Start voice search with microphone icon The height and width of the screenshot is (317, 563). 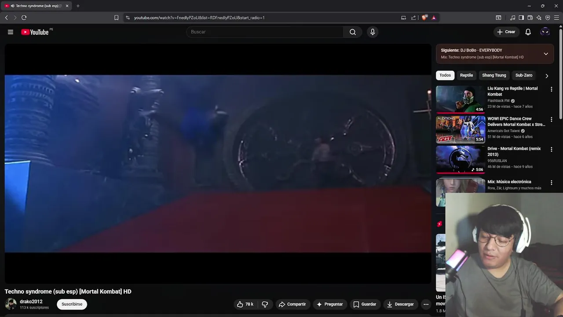(x=373, y=32)
